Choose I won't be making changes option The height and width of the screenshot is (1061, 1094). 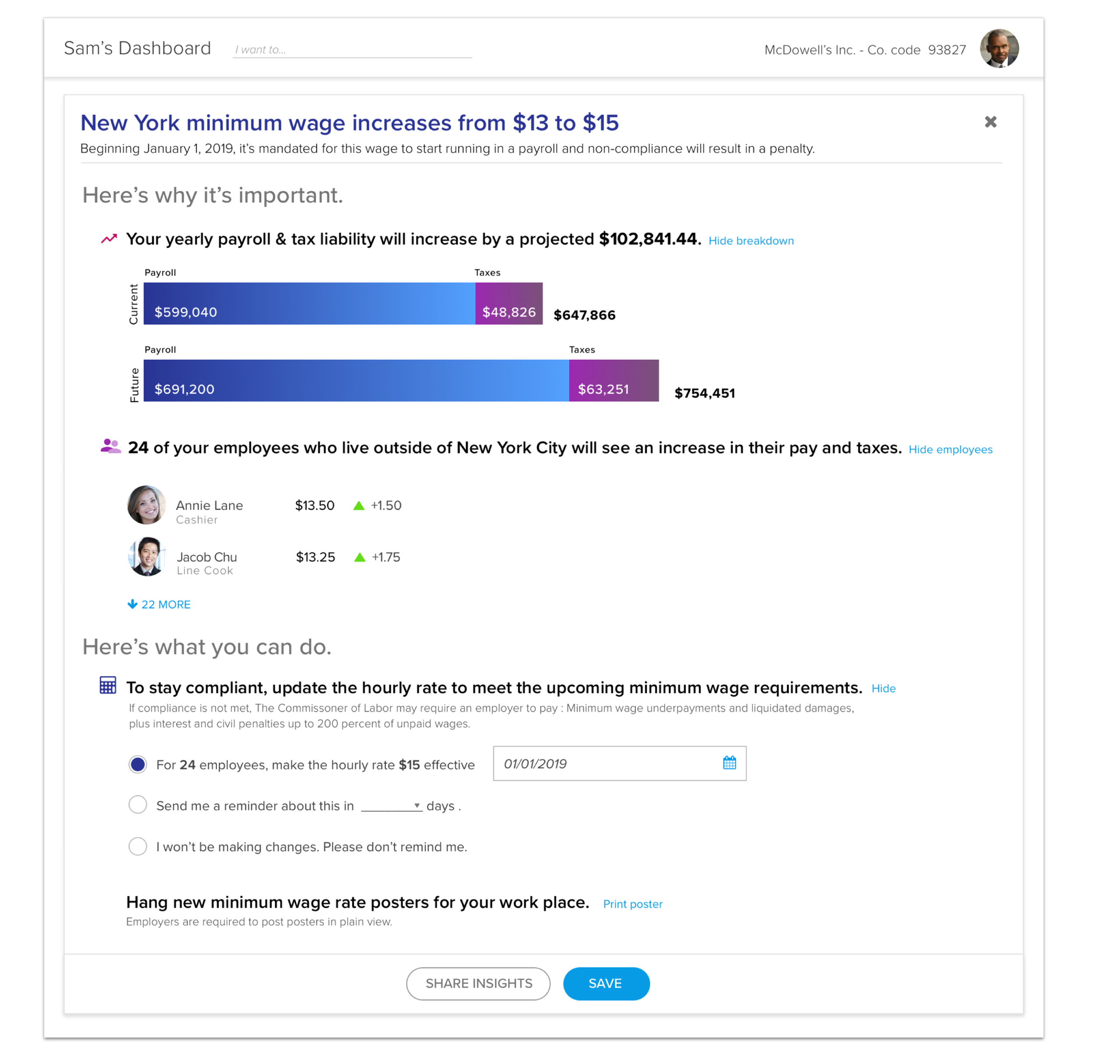138,846
